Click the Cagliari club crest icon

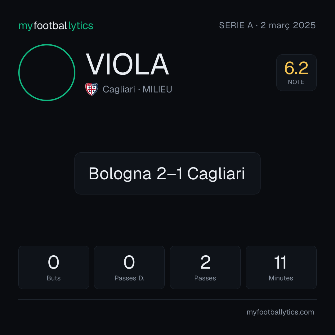(x=92, y=89)
